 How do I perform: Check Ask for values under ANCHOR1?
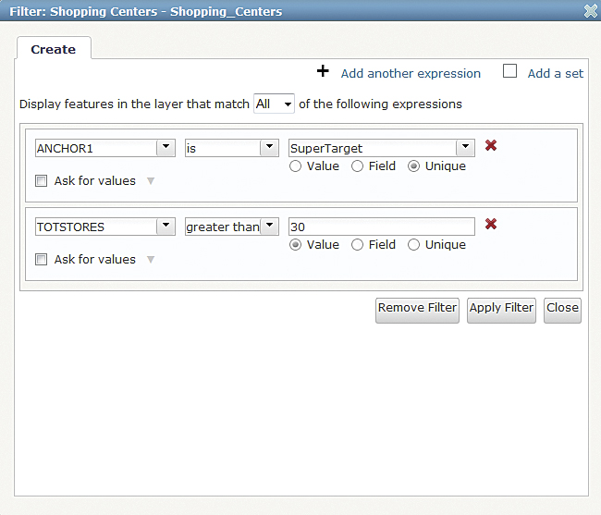click(41, 181)
